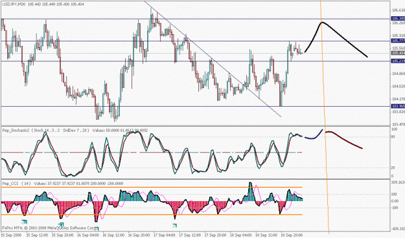Click the current price label 105.434

pos(398,53)
